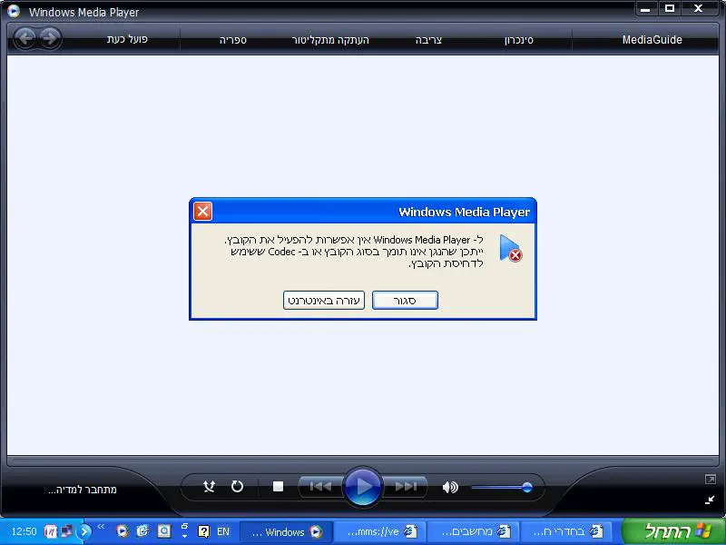Mute the speaker volume icon
Viewport: 726px width, 545px height.
(x=450, y=487)
